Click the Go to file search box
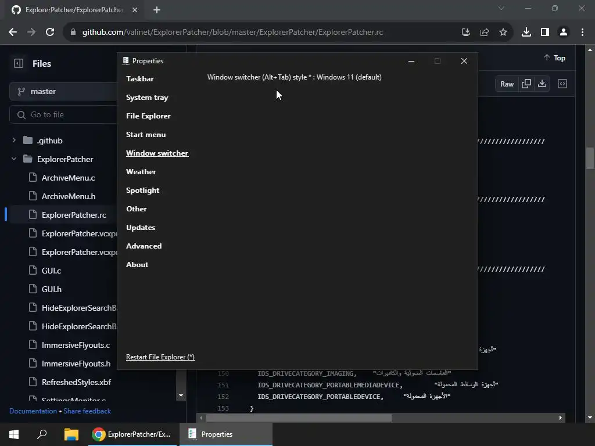This screenshot has width=595, height=446. (63, 114)
